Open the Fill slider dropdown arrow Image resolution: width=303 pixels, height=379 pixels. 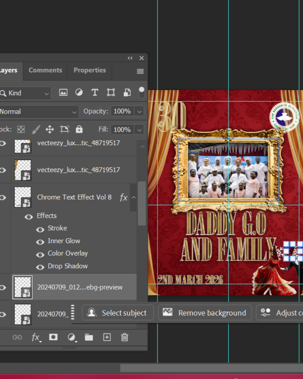pos(139,130)
